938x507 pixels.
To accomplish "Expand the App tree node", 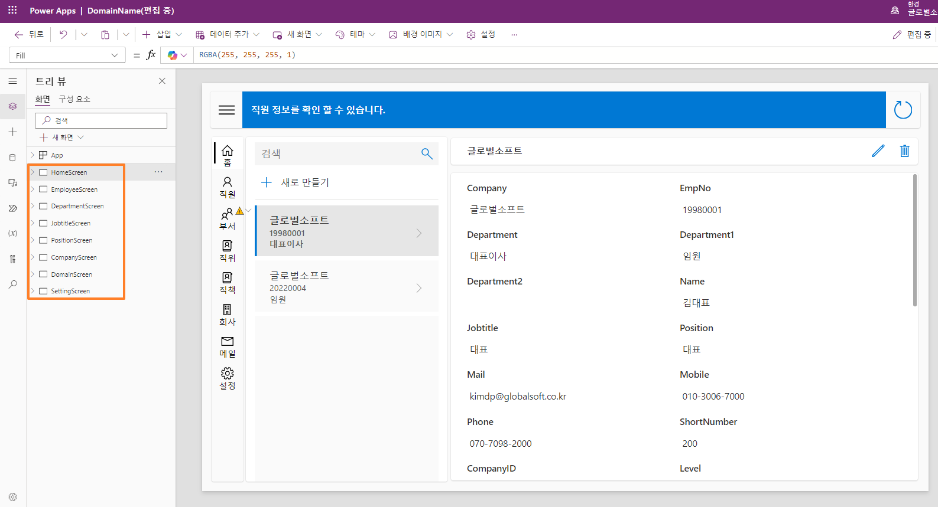I will coord(33,155).
